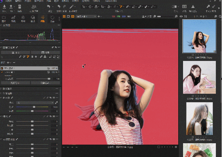
Task: Toggle checkbox of the first selected layer
Action: 2,69
